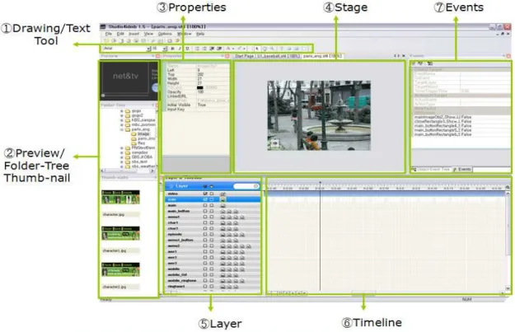Toggle Bold formatting in text toolbar

coord(173,49)
